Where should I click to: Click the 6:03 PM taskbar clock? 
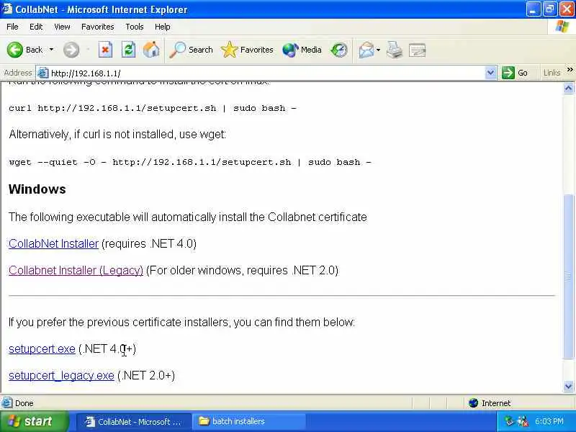(549, 421)
